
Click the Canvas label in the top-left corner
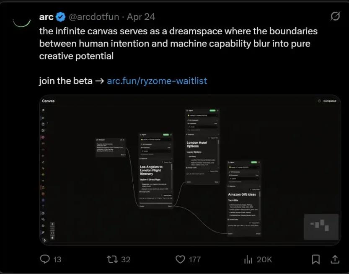tap(48, 101)
